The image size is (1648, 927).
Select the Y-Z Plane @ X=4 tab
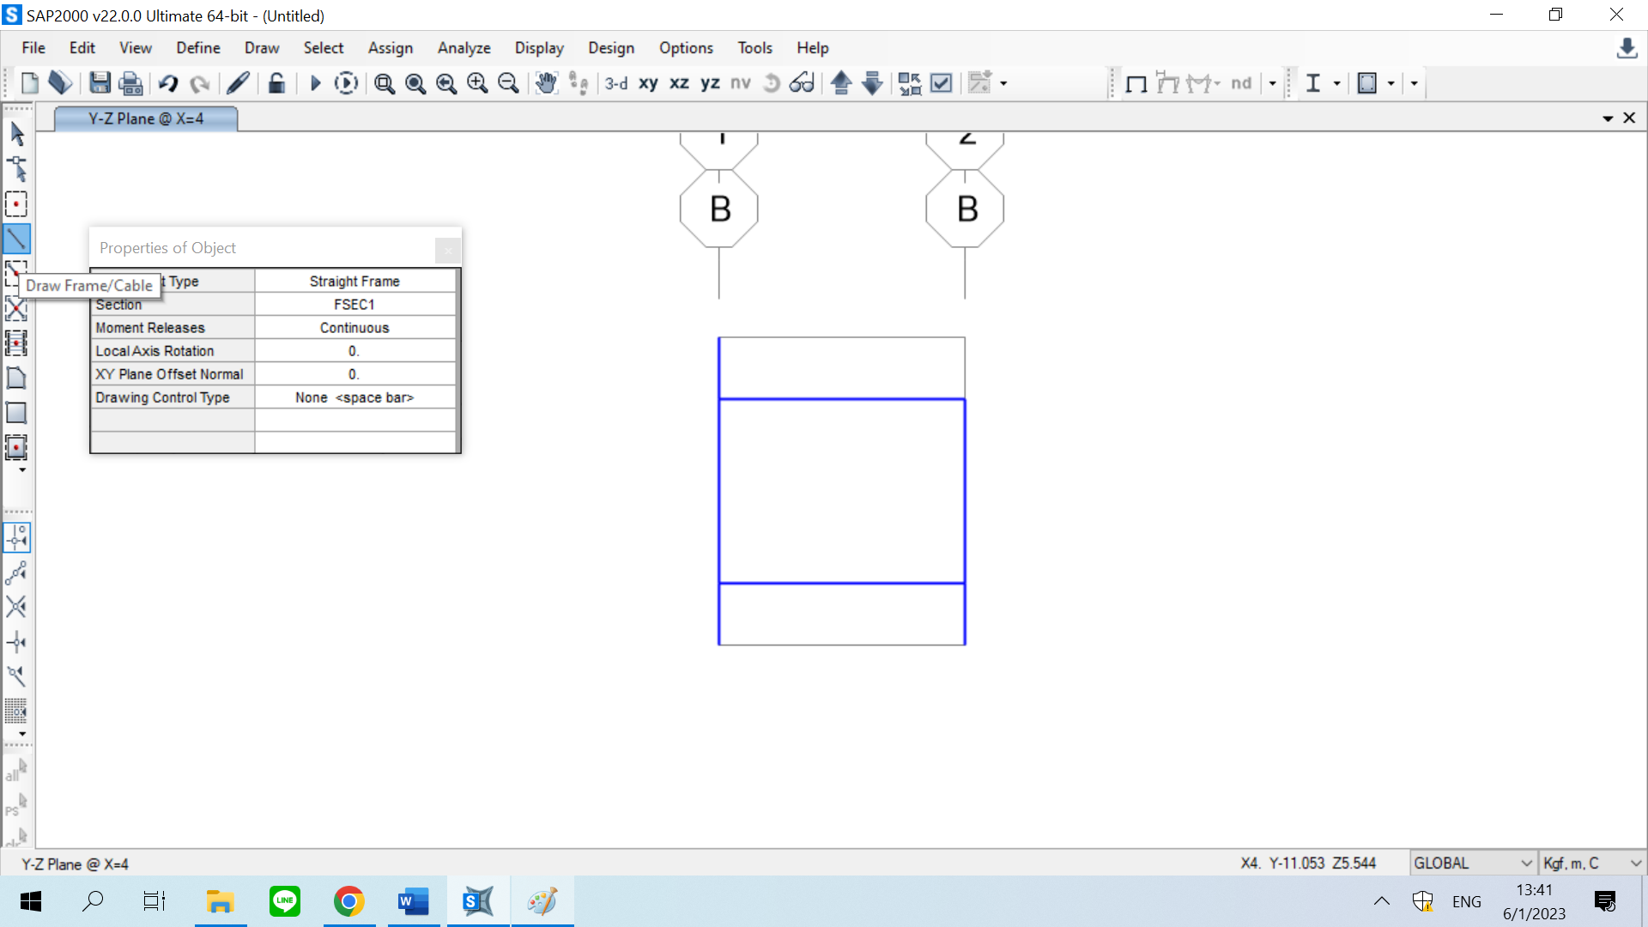click(146, 118)
